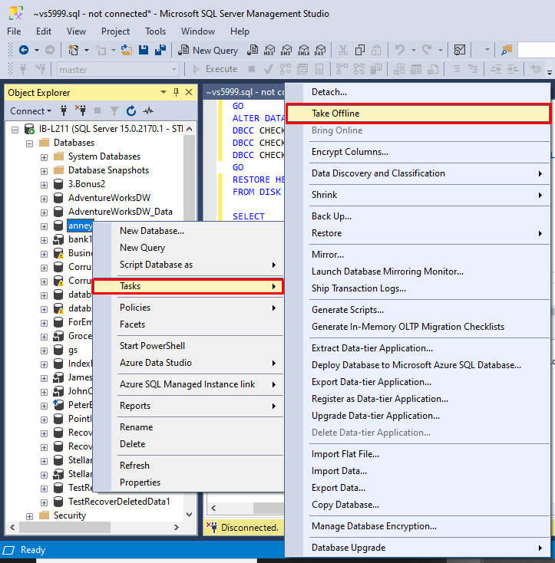Click Object Explorer Activity Monitor pulse icon
The image size is (555, 563).
(148, 111)
